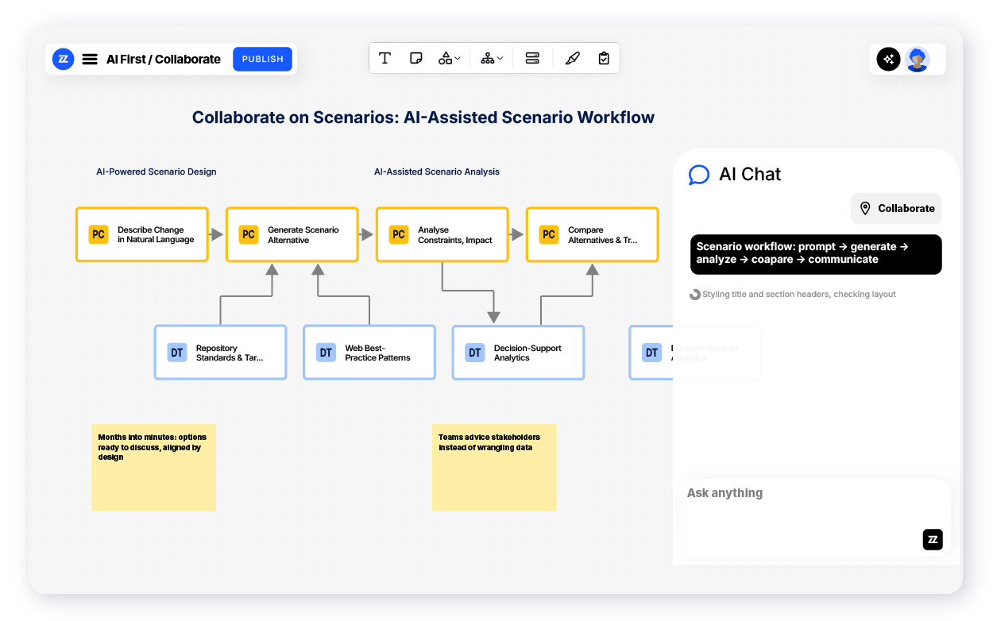Click the AI Chat bubble icon

[698, 175]
